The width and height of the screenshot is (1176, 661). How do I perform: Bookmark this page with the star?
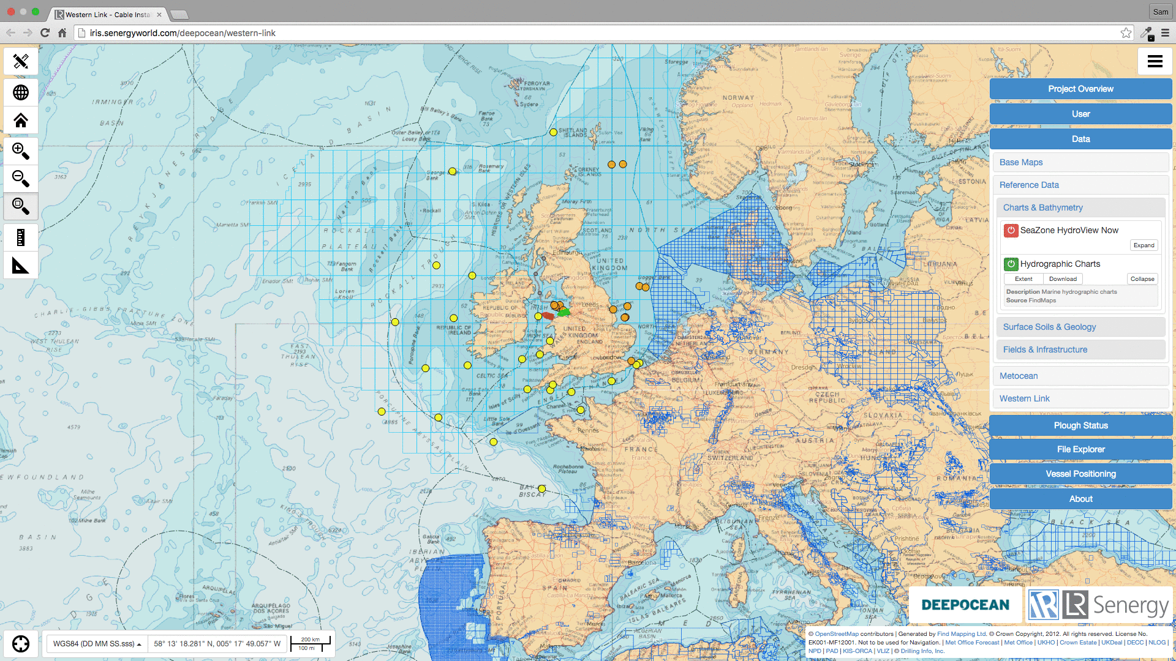click(1126, 33)
